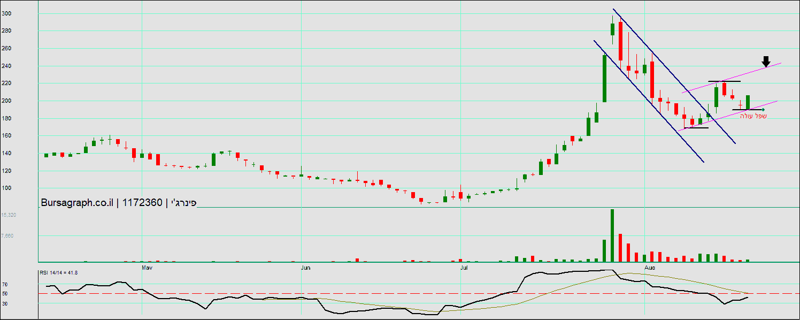Click the RSI 50 level label
This screenshot has height=320, width=800.
(x=20, y=294)
